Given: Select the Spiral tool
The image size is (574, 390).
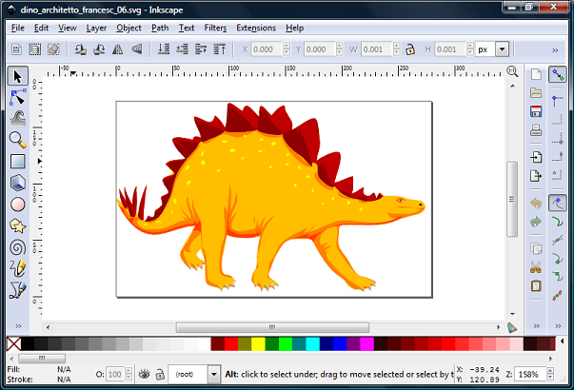Looking at the screenshot, I should (17, 247).
